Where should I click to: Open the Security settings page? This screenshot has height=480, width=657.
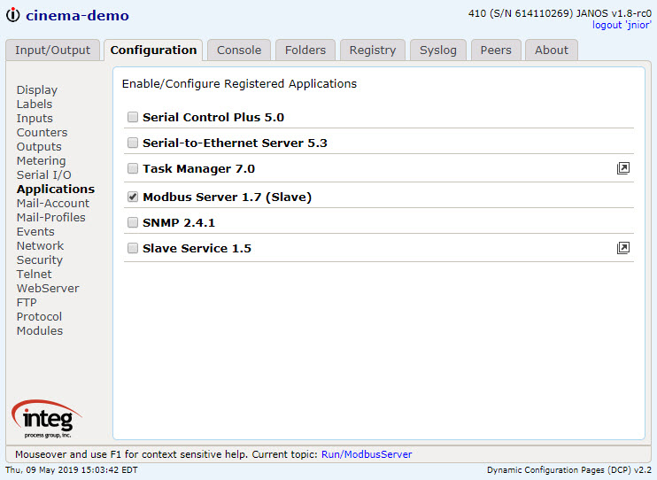(40, 259)
